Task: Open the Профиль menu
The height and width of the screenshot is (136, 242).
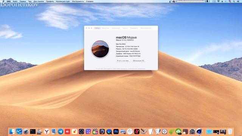Action: (x=50, y=2)
